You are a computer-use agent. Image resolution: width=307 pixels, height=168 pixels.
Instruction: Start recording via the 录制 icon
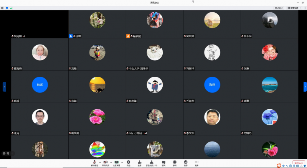pyautogui.click(x=175, y=163)
